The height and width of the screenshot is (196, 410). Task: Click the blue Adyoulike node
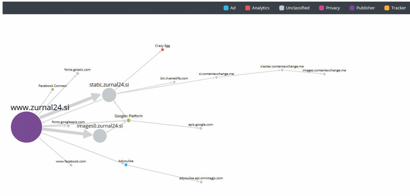[x=126, y=165]
